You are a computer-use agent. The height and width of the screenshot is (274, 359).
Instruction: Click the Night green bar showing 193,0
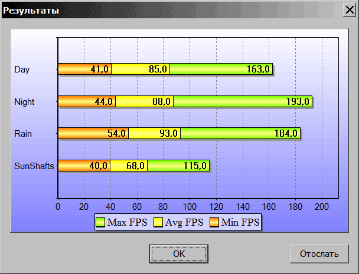tap(242, 101)
